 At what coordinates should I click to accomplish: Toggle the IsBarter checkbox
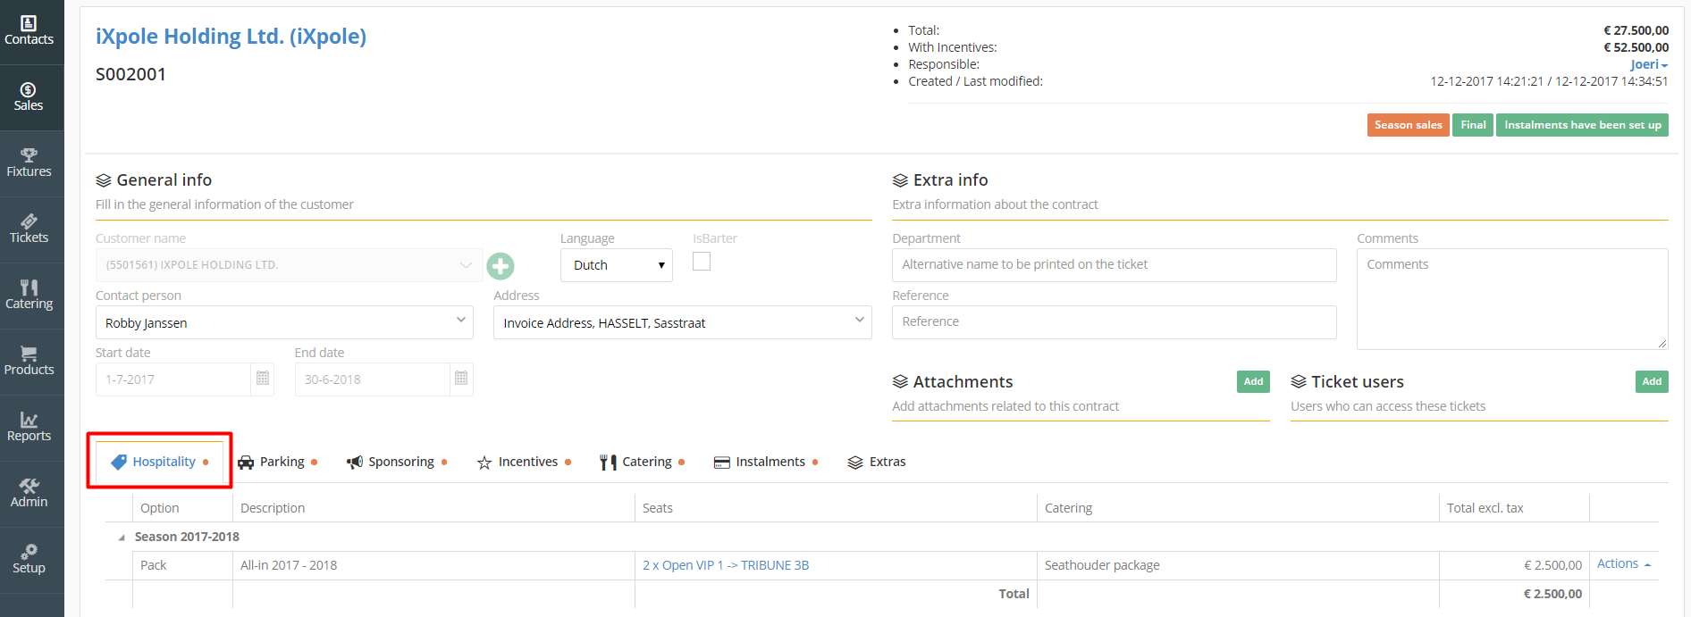tap(702, 262)
